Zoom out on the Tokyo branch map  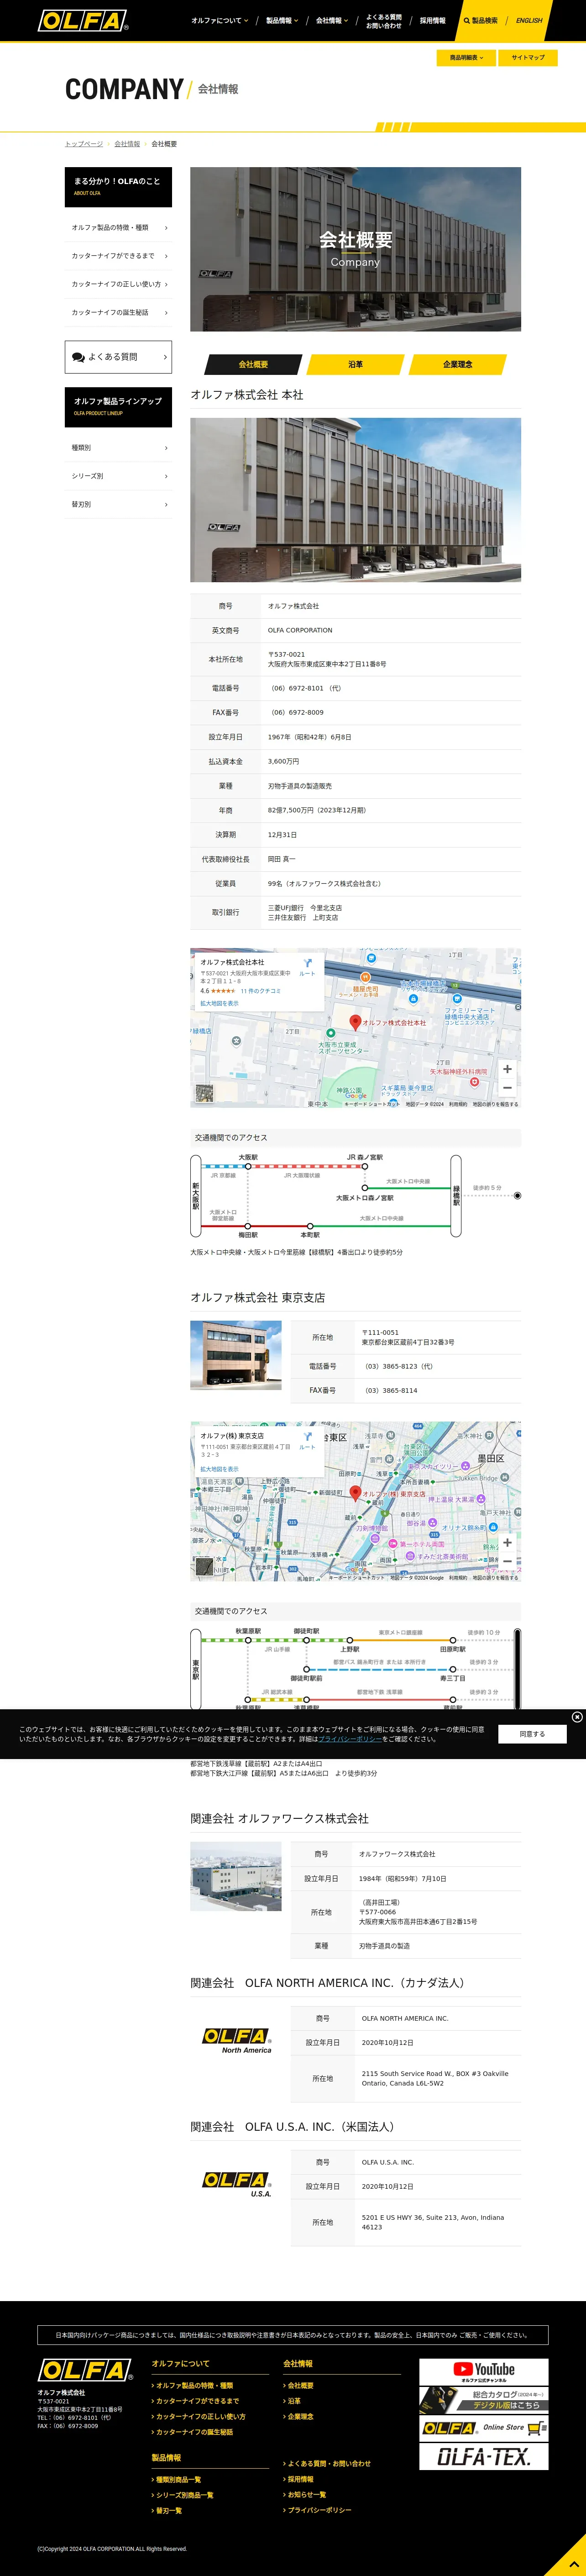click(507, 1561)
